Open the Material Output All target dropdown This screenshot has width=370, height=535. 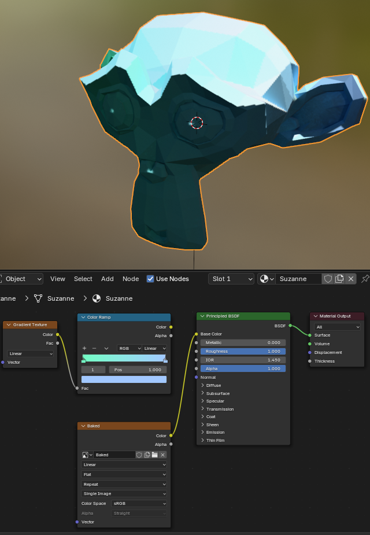point(337,327)
